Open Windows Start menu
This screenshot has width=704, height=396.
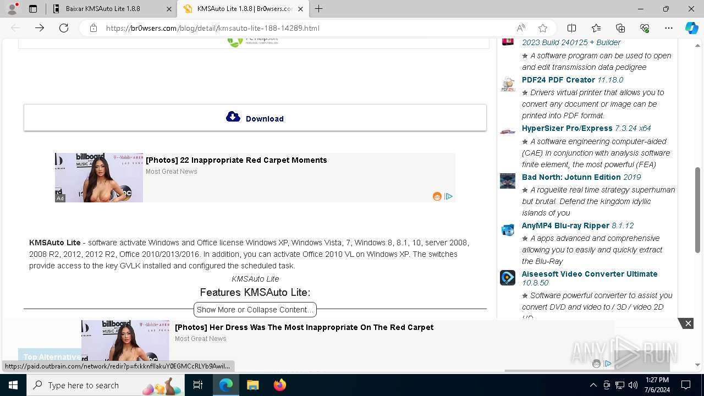point(13,385)
